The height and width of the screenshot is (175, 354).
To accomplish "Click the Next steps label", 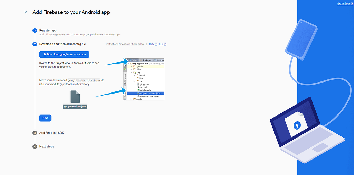I will (x=47, y=146).
